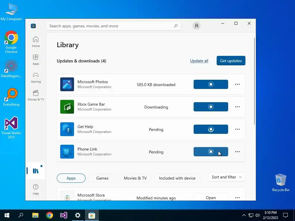Screen dimensions: 295x221
Task: Click the Microsoft Store logo icon
Action: pyautogui.click(x=33, y=26)
